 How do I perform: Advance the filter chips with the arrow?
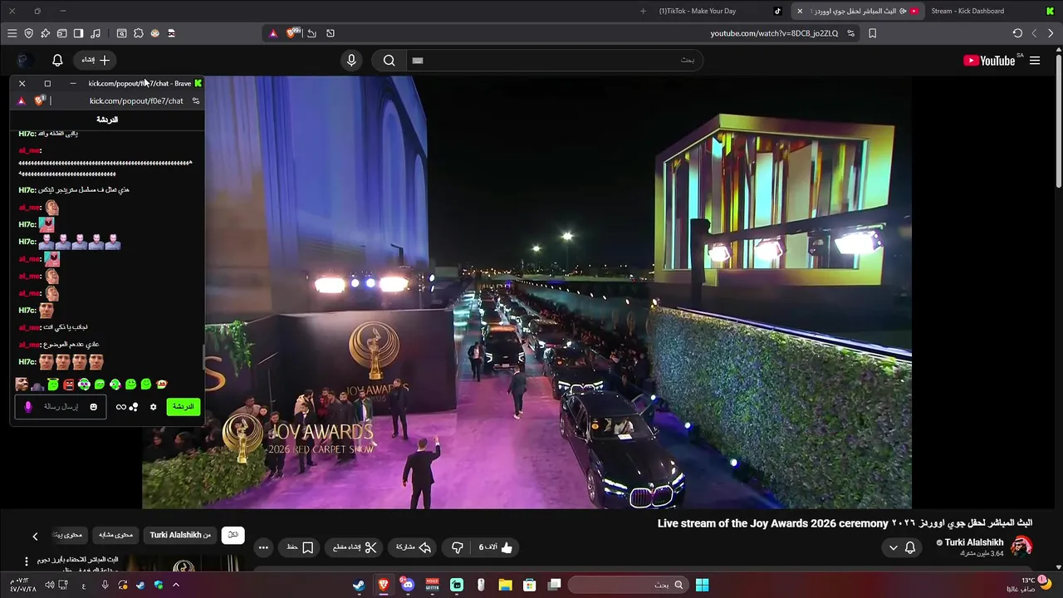click(35, 537)
